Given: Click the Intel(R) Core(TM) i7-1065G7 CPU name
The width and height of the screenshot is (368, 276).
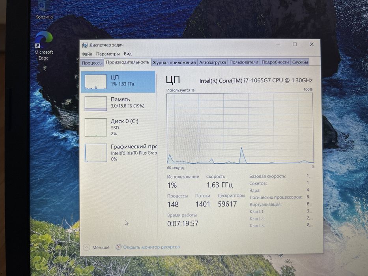Looking at the screenshot, I should [256, 80].
